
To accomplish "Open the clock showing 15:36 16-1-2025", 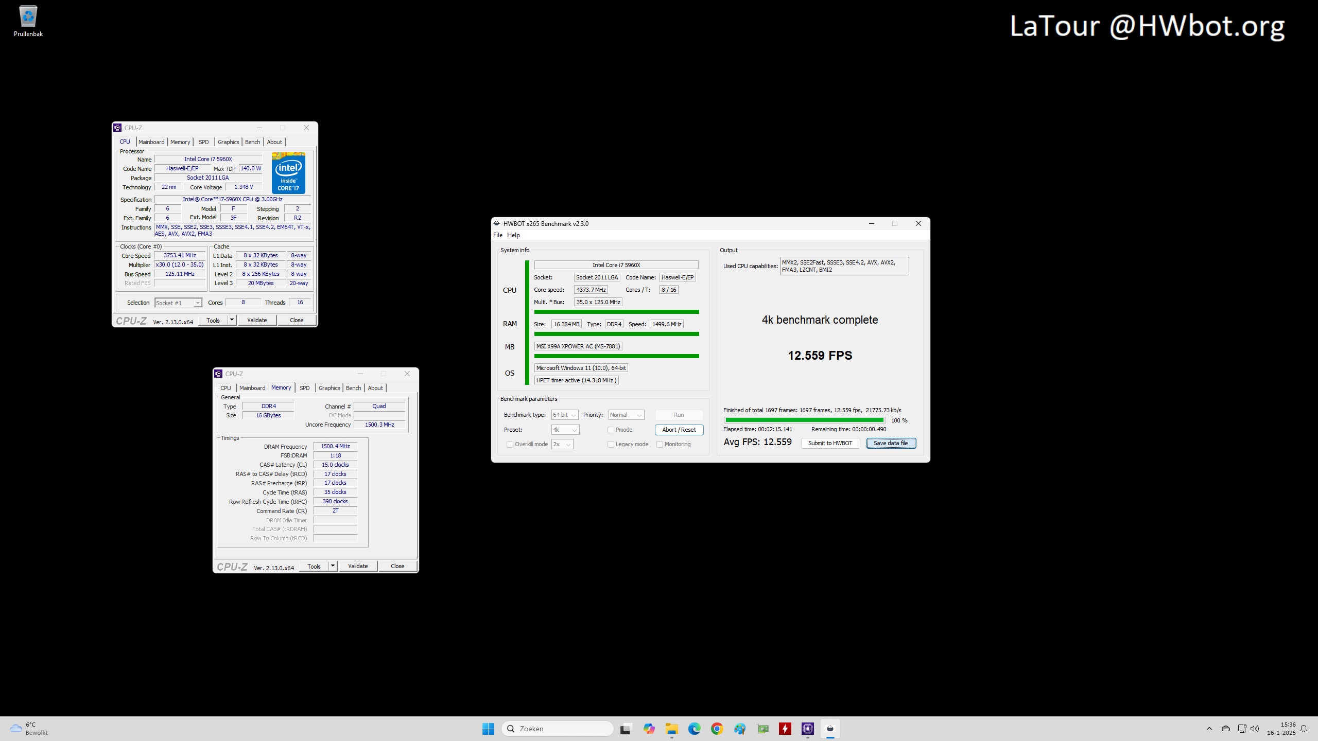I will (x=1281, y=729).
